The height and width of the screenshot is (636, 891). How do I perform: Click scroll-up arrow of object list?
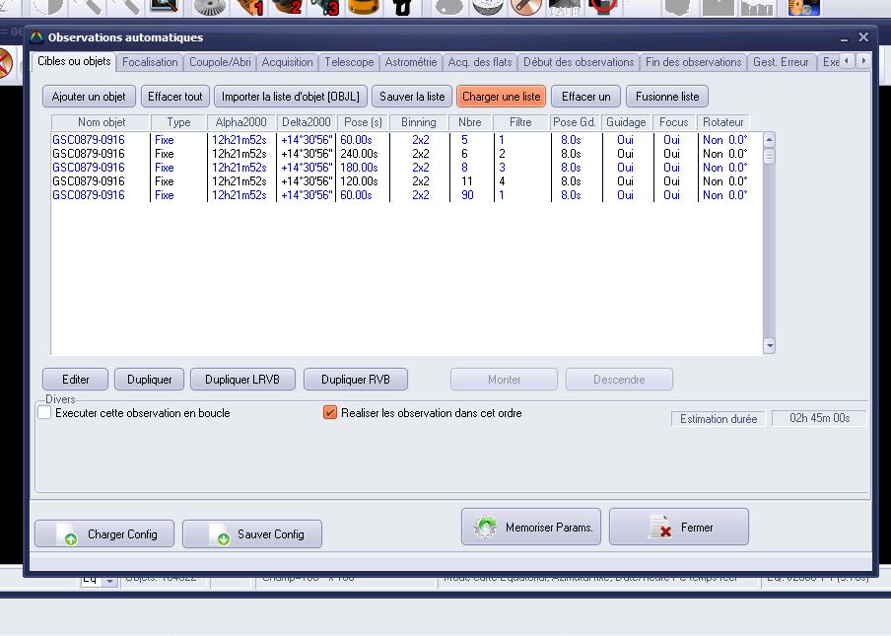[x=770, y=140]
